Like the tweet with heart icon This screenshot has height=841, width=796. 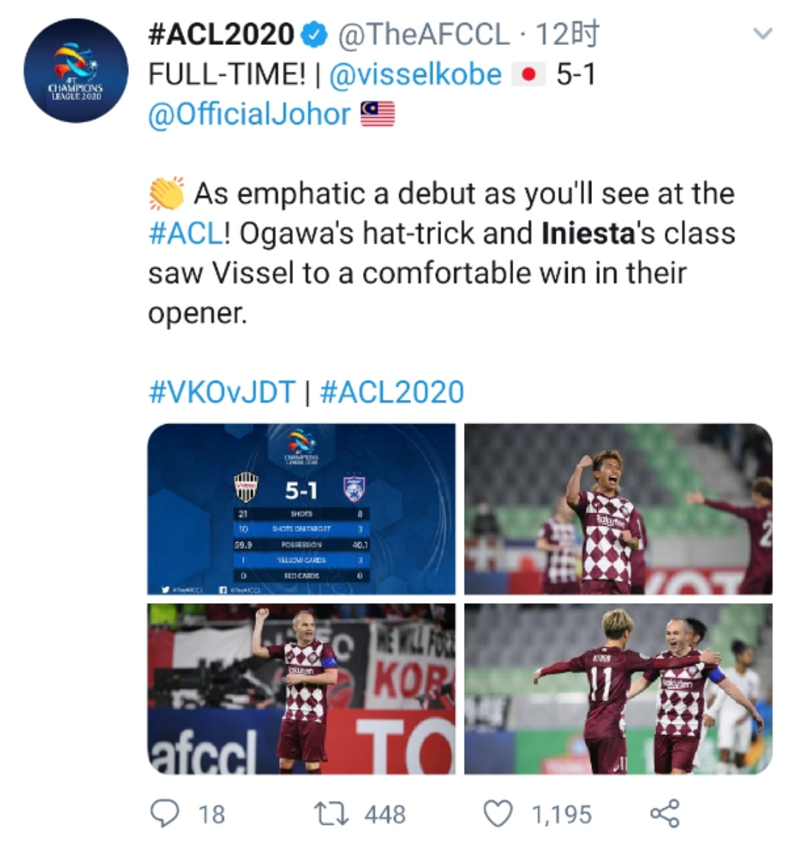[498, 813]
